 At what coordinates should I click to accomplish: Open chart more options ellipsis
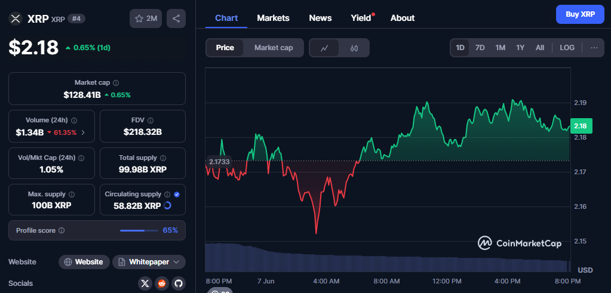594,48
